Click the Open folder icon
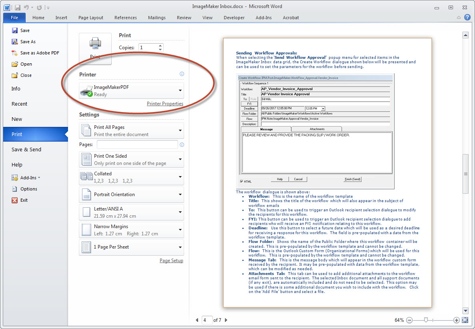This screenshot has height=329, width=475. [x=14, y=64]
